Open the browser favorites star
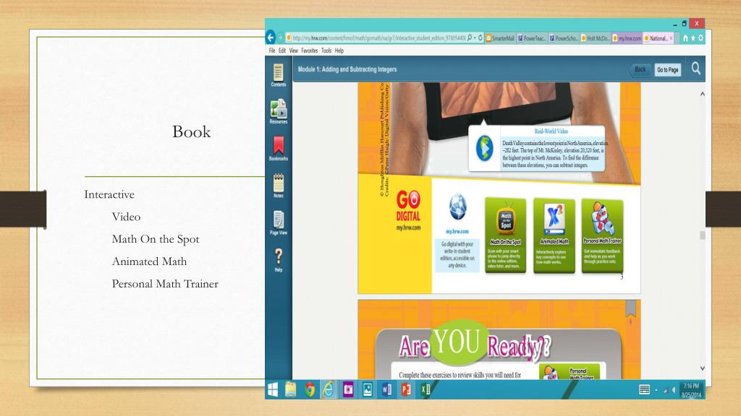This screenshot has width=741, height=416. 693,38
